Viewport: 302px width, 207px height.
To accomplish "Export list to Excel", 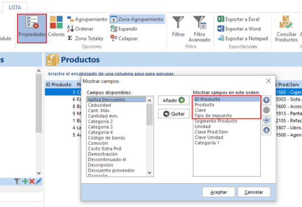I will 239,19.
